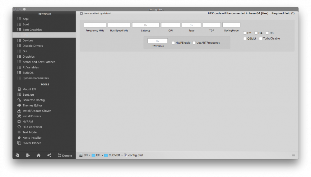The height and width of the screenshot is (177, 311).
Task: Click the PayPal Donate button
Action: (x=65, y=155)
